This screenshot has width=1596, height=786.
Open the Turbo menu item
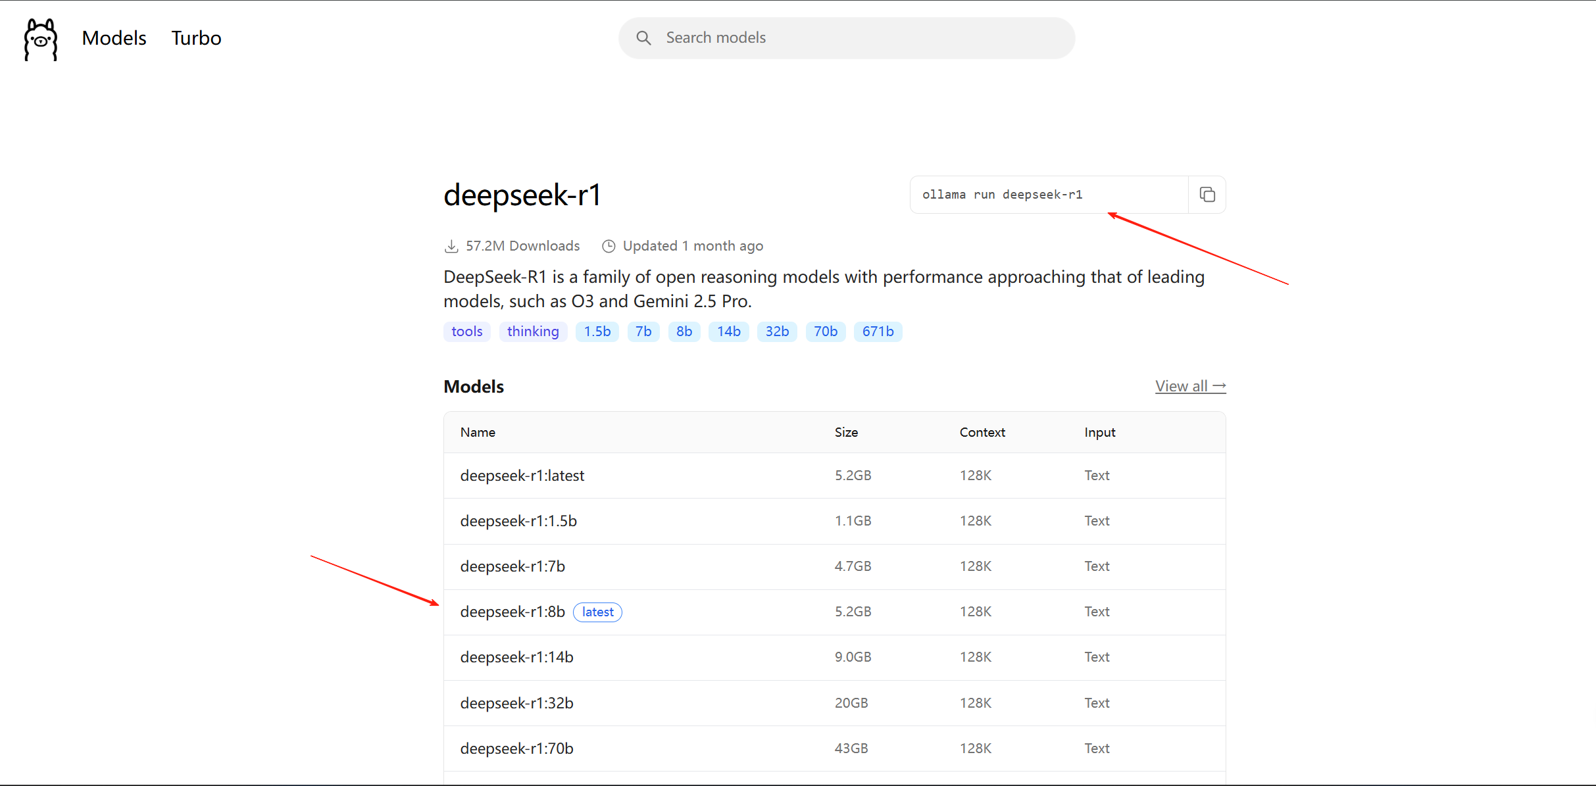pyautogui.click(x=196, y=38)
